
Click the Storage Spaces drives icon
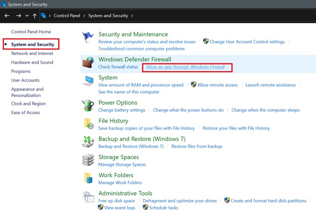(88, 160)
